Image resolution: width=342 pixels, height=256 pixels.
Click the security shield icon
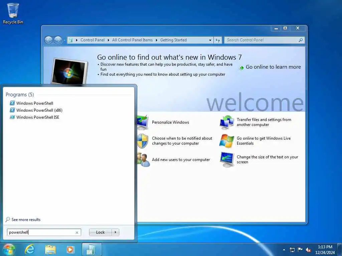click(x=143, y=141)
